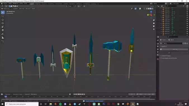
Task: Toggle viewport overlays button
Action: tap(140, 9)
